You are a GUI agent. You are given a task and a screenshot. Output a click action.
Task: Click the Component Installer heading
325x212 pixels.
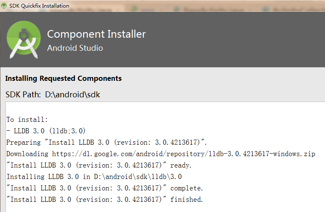coord(96,34)
